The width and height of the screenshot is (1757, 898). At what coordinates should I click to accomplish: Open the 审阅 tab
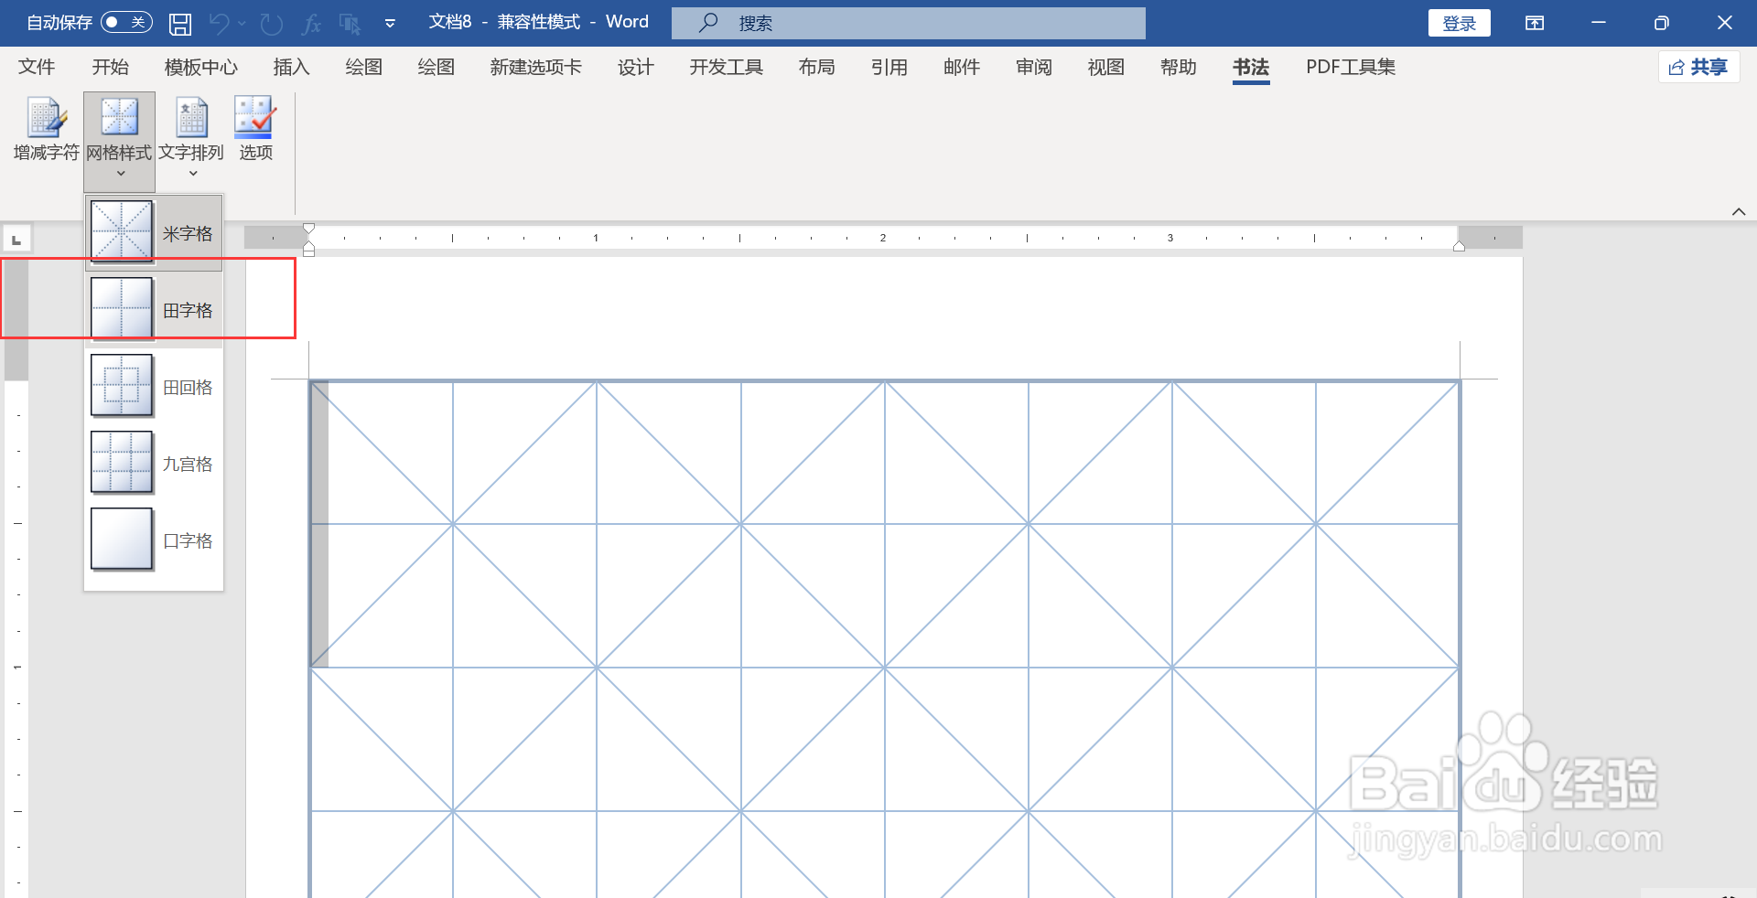click(x=1033, y=67)
